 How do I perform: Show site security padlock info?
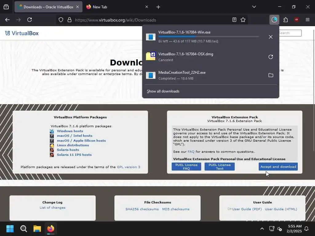click(70, 20)
